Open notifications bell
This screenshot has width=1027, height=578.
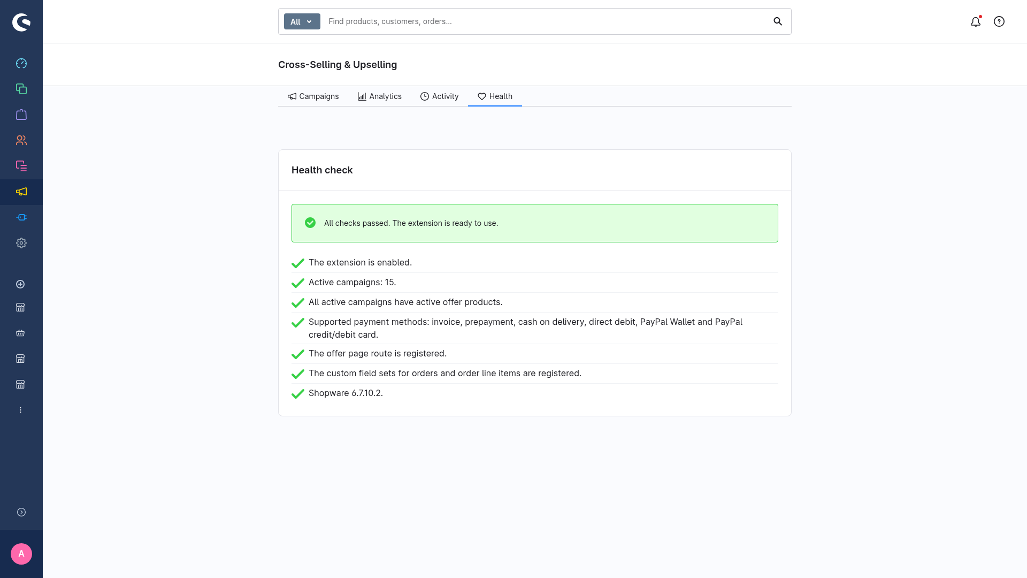coord(976,21)
